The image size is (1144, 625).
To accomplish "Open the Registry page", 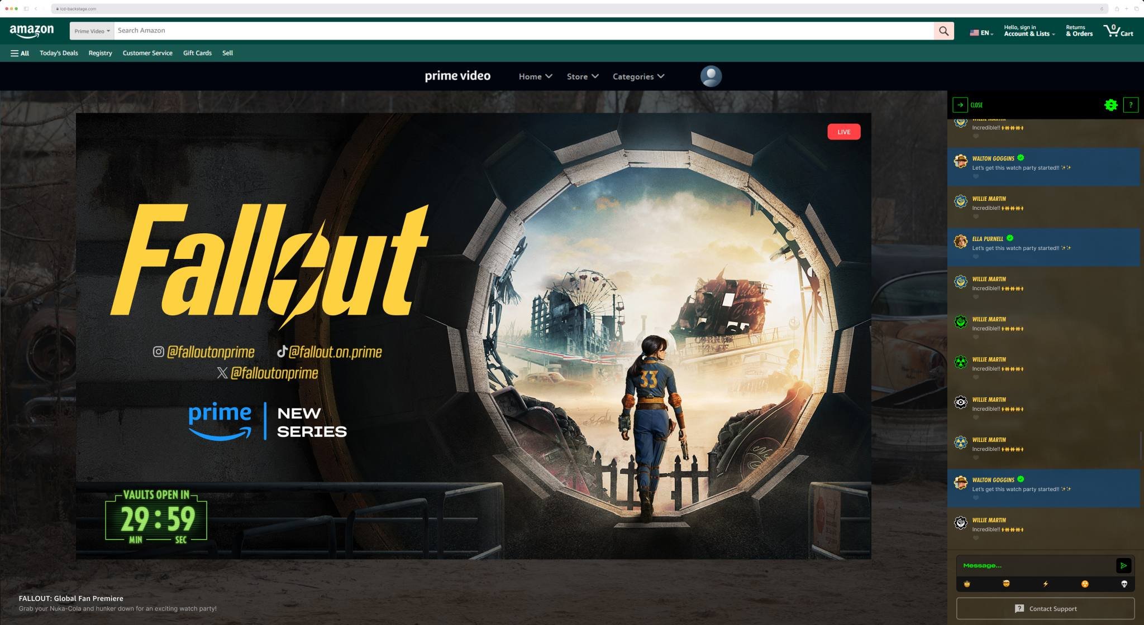I will pos(100,53).
